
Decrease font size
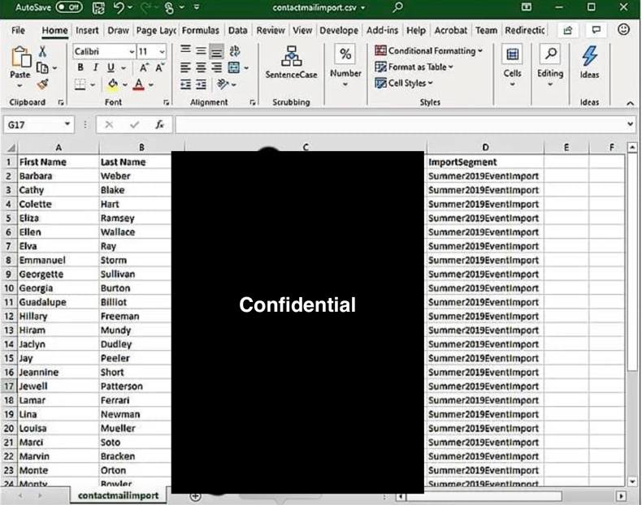pyautogui.click(x=159, y=67)
